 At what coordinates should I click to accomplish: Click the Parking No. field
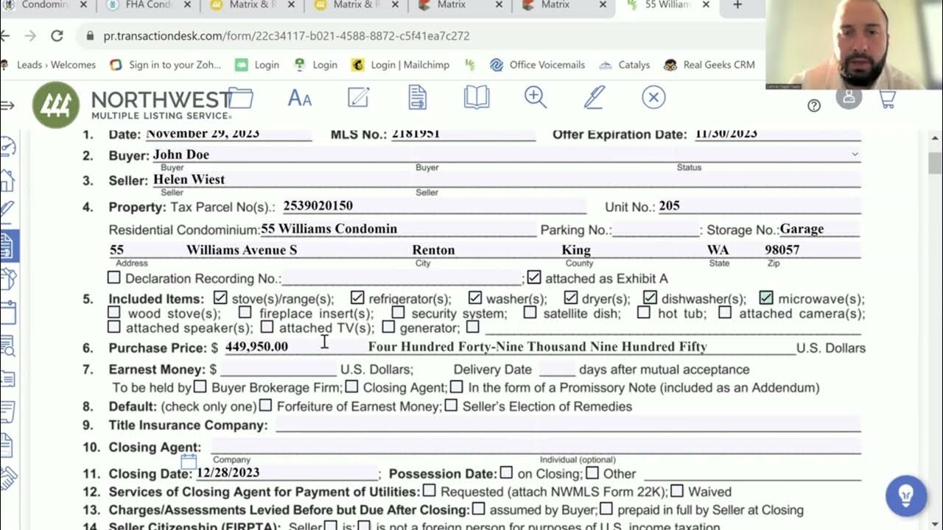click(656, 230)
